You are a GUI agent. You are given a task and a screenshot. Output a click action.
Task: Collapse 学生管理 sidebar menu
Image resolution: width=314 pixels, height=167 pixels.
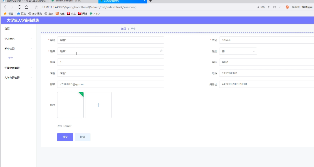(18, 49)
